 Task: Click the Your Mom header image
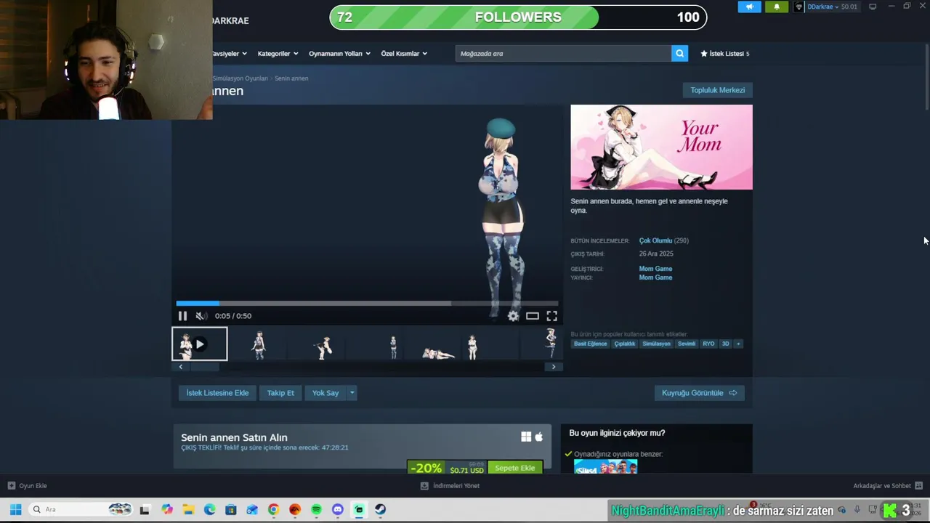(x=661, y=147)
